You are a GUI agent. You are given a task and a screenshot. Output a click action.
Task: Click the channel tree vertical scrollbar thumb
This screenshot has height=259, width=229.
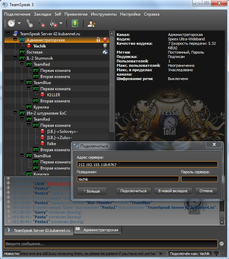point(112,84)
